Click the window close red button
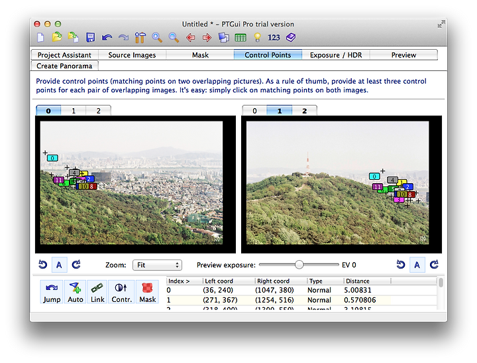477x363 pixels. [x=37, y=24]
